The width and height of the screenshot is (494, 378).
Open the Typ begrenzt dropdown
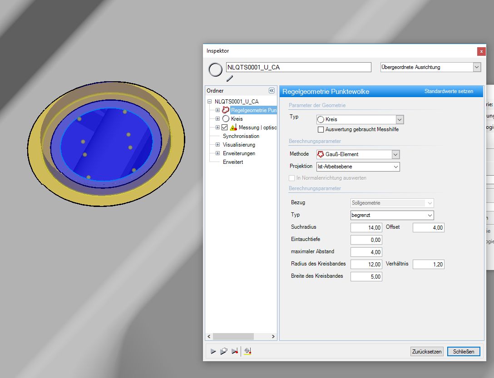[430, 215]
